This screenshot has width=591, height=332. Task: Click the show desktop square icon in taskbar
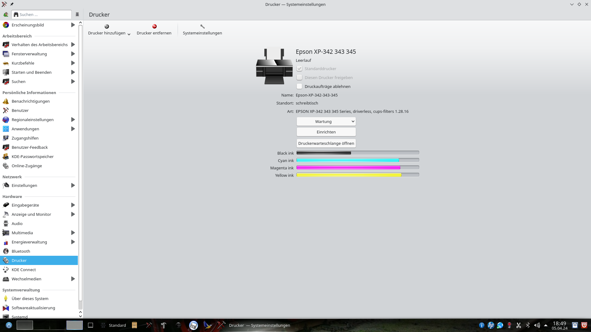point(90,325)
